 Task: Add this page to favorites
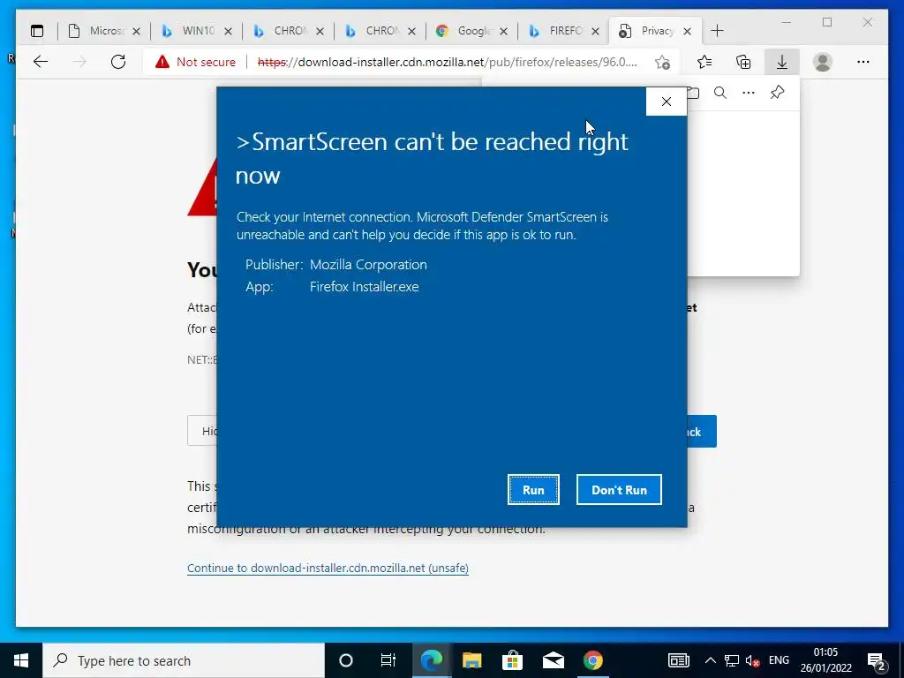point(662,62)
